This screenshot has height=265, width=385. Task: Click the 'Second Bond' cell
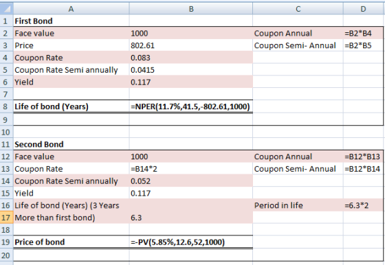71,144
